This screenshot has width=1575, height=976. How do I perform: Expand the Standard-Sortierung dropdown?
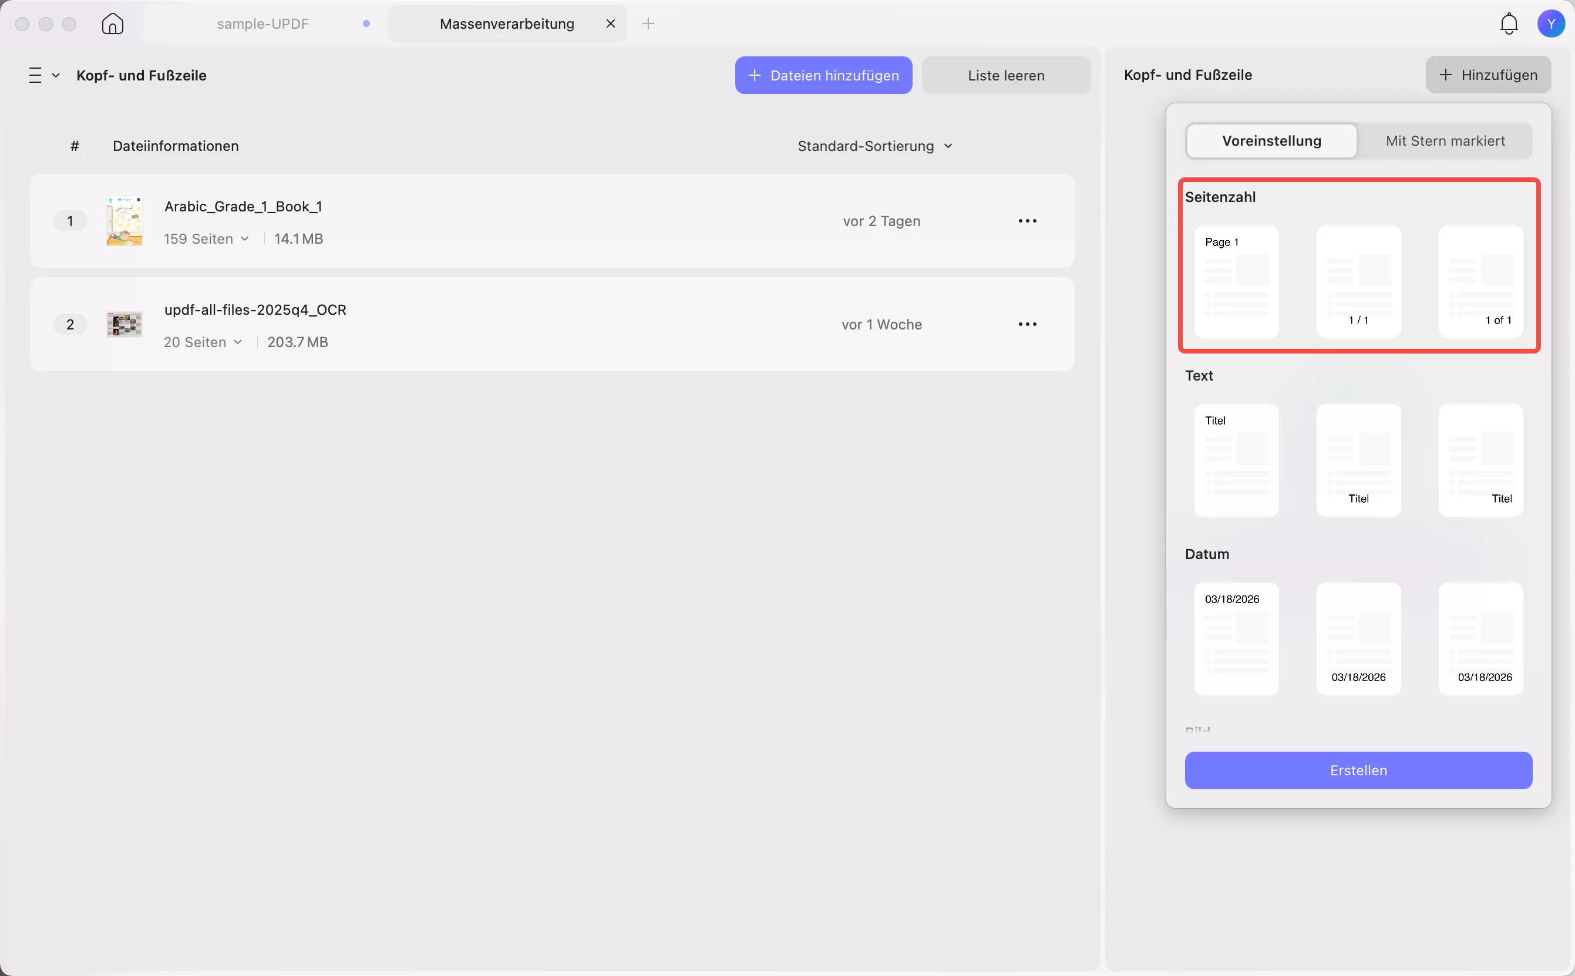874,146
